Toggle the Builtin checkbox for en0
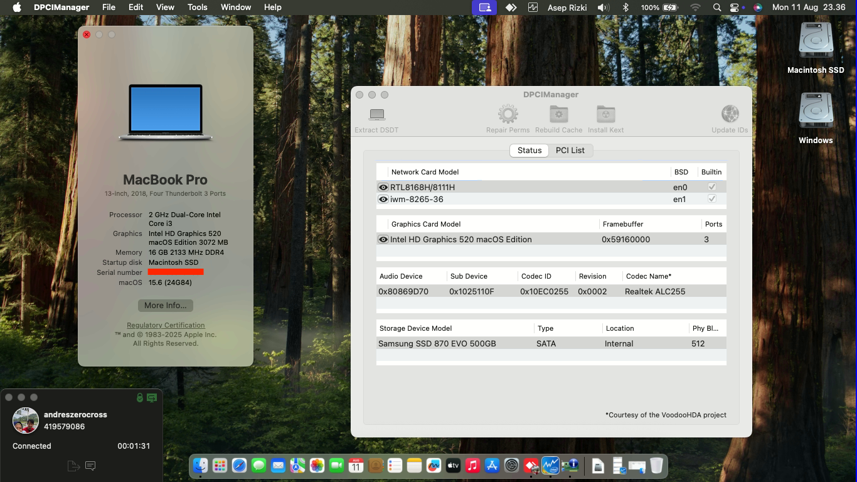The height and width of the screenshot is (482, 857). pyautogui.click(x=711, y=187)
